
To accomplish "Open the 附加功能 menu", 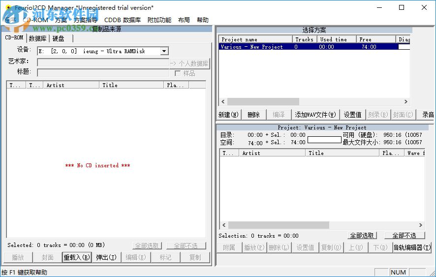I will [159, 20].
